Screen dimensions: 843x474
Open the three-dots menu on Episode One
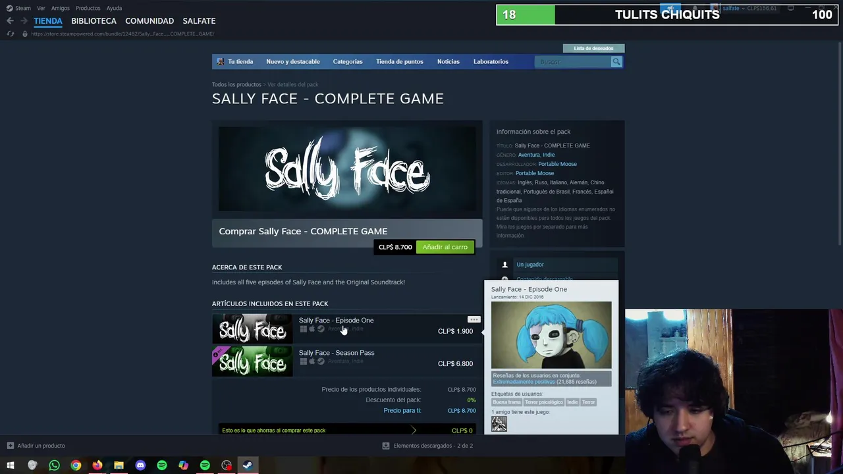(x=474, y=319)
